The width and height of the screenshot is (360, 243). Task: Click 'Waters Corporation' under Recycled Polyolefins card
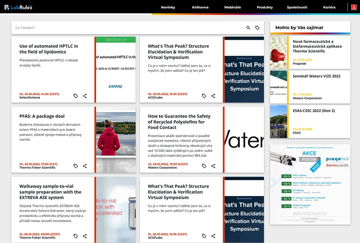point(162,168)
